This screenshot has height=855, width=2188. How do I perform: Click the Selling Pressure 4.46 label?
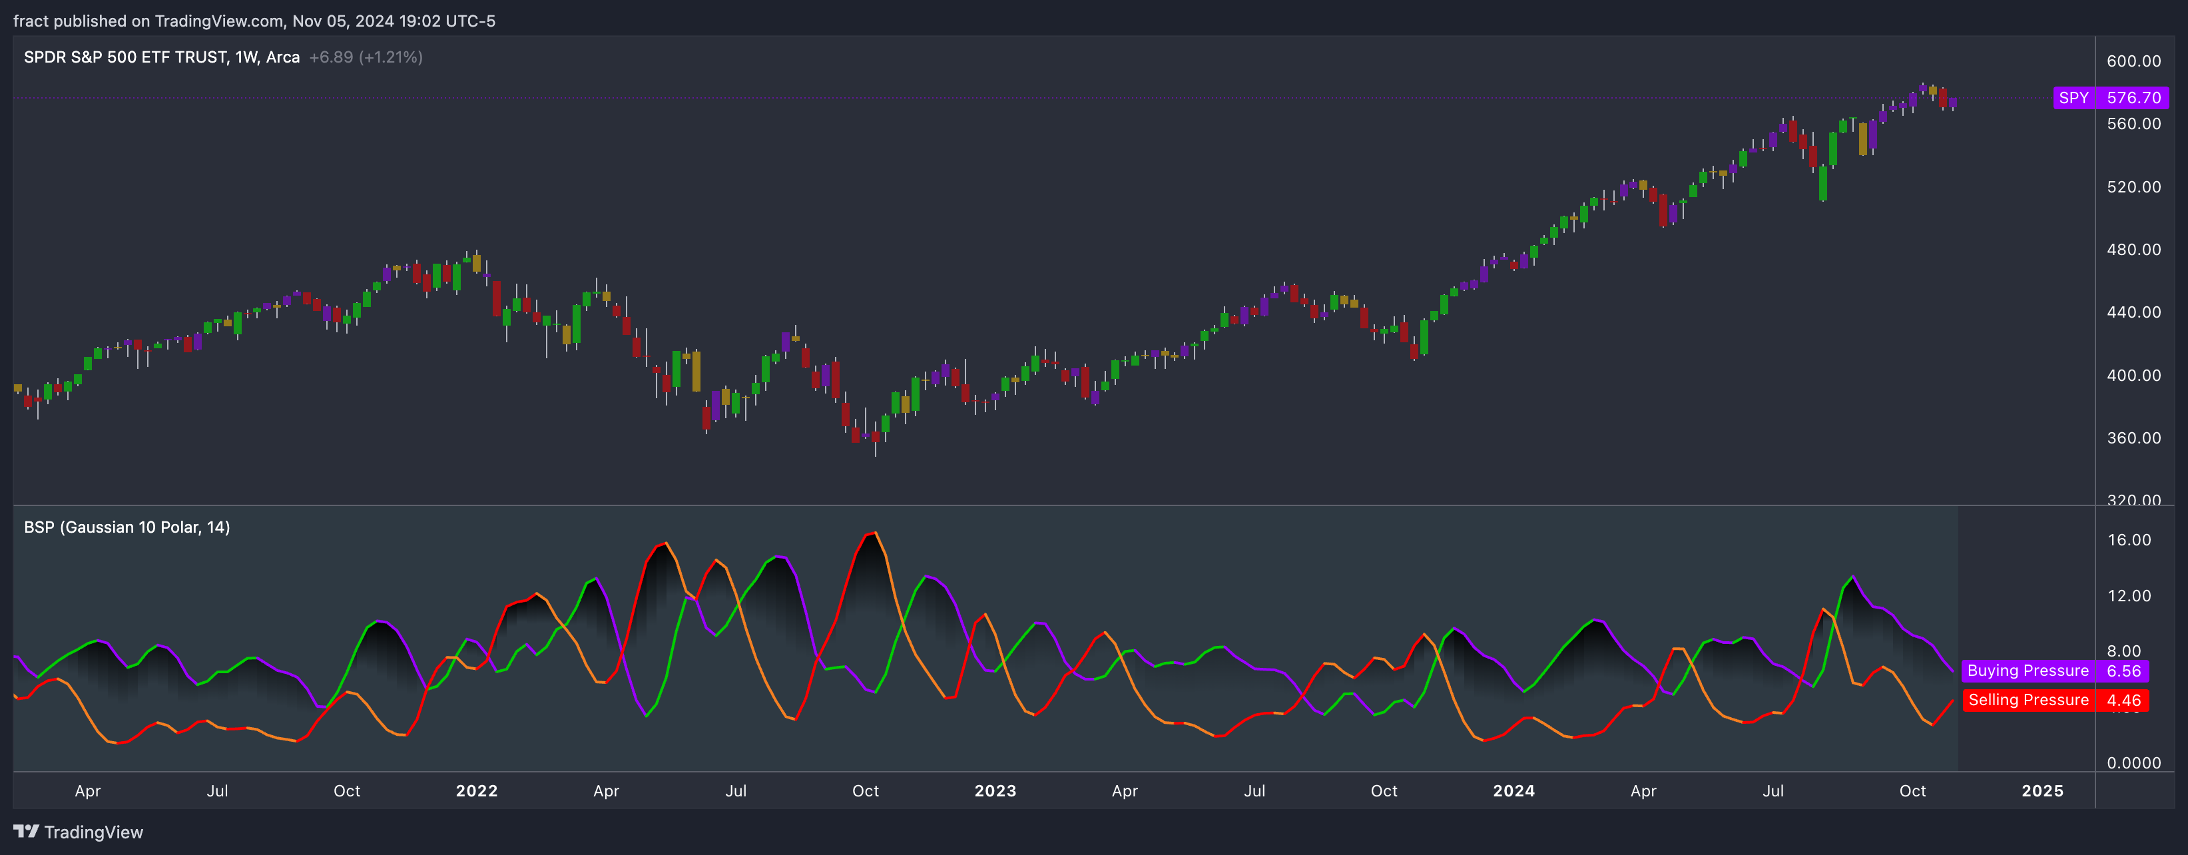click(x=2055, y=701)
